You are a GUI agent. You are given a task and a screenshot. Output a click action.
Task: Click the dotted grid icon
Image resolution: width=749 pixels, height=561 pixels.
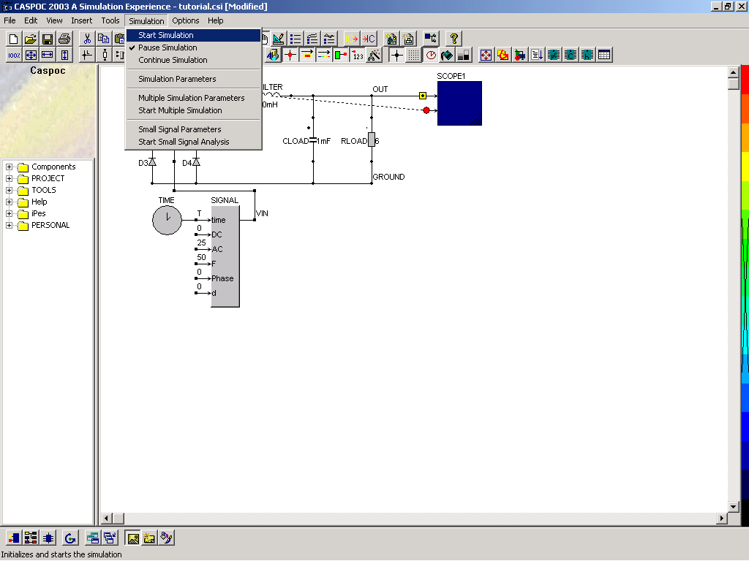414,55
